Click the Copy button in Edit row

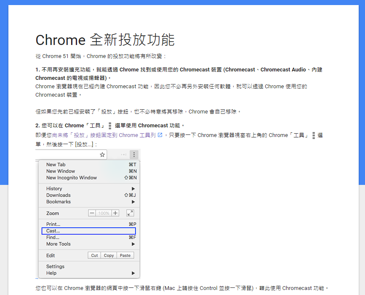tap(109, 255)
